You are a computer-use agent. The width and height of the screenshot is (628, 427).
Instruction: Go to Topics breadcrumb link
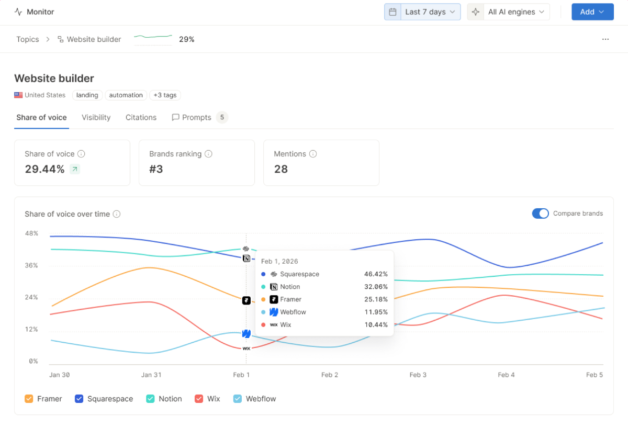(x=28, y=39)
